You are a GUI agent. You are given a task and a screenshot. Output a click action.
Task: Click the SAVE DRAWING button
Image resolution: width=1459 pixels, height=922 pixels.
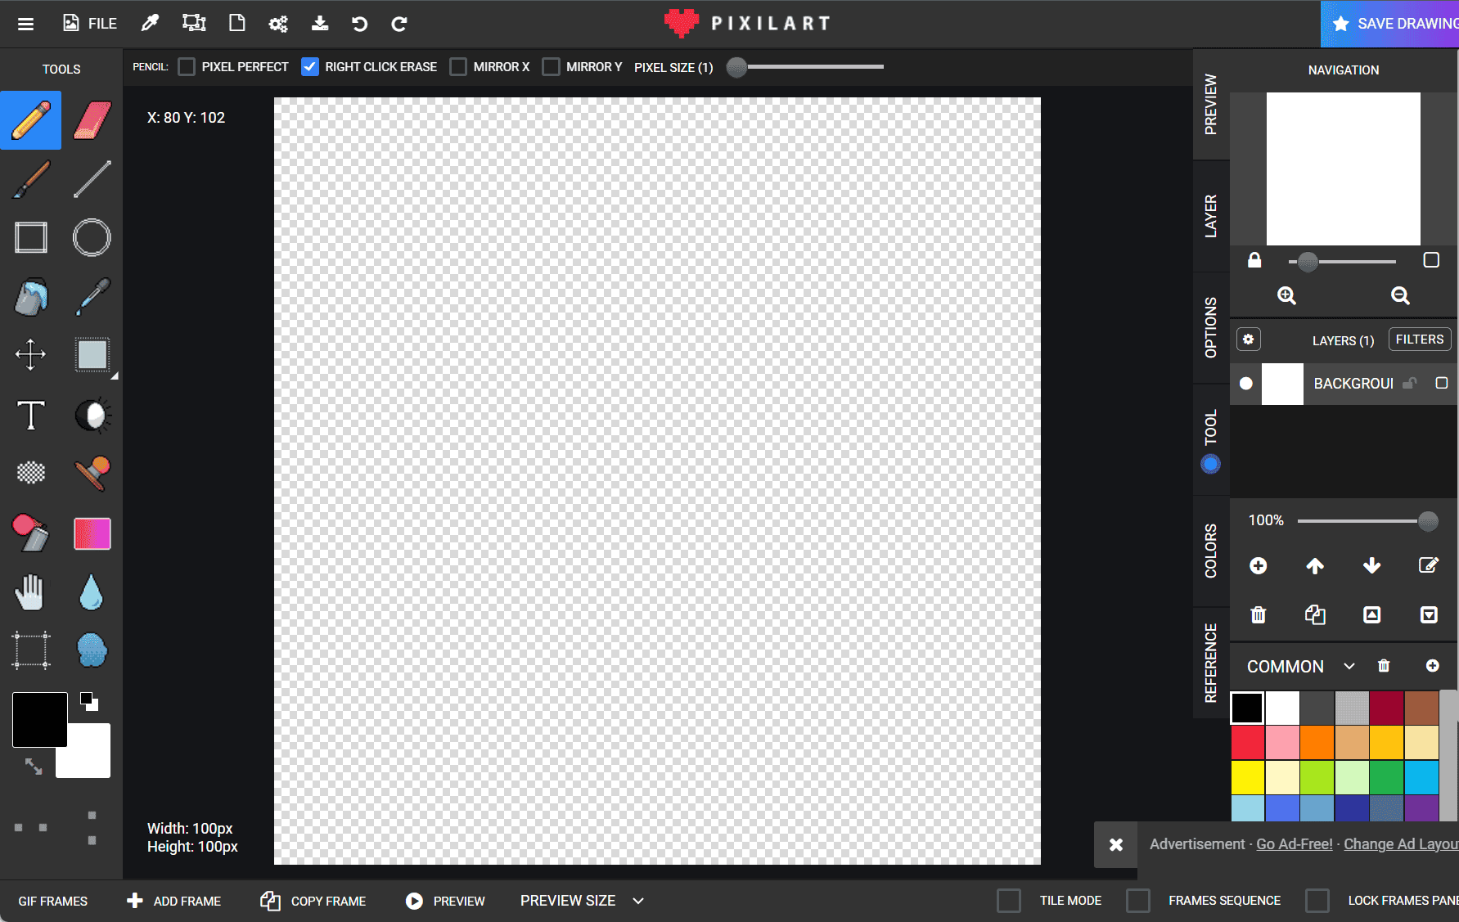1399,24
